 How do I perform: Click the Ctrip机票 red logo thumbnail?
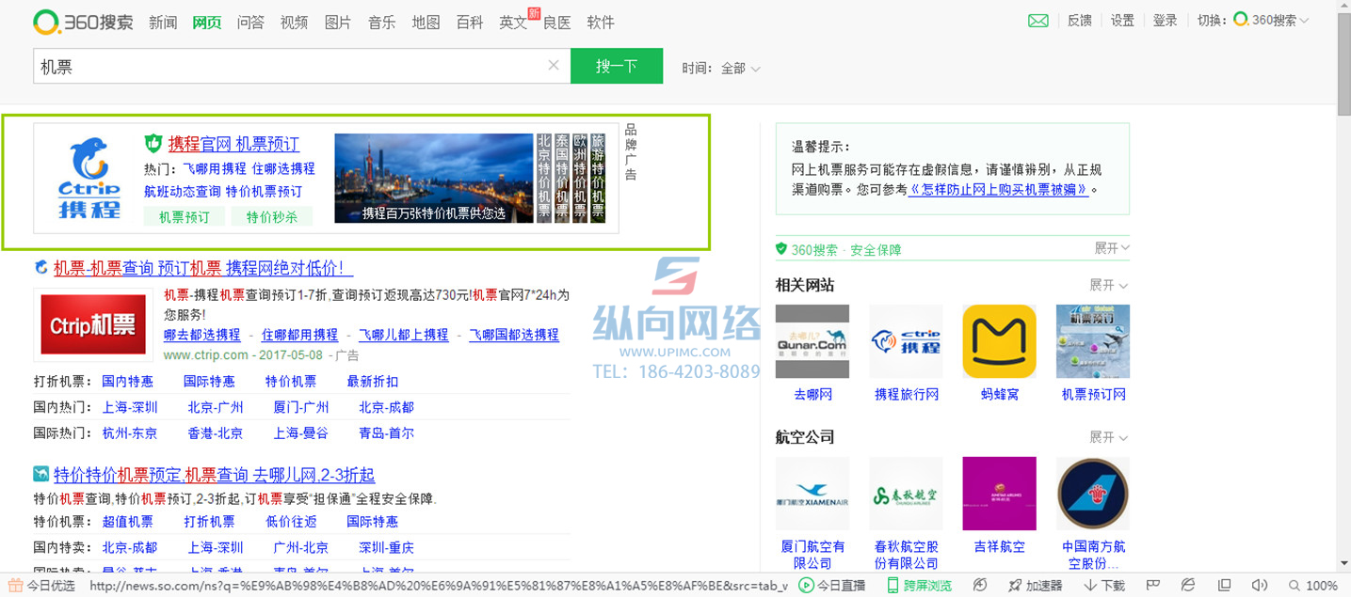[93, 325]
